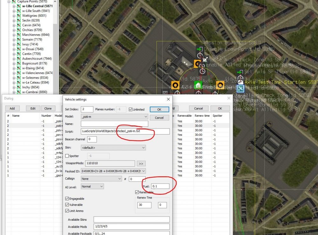Click OK in Vehicle settings
This screenshot has height=235, width=318.
pos(159,109)
